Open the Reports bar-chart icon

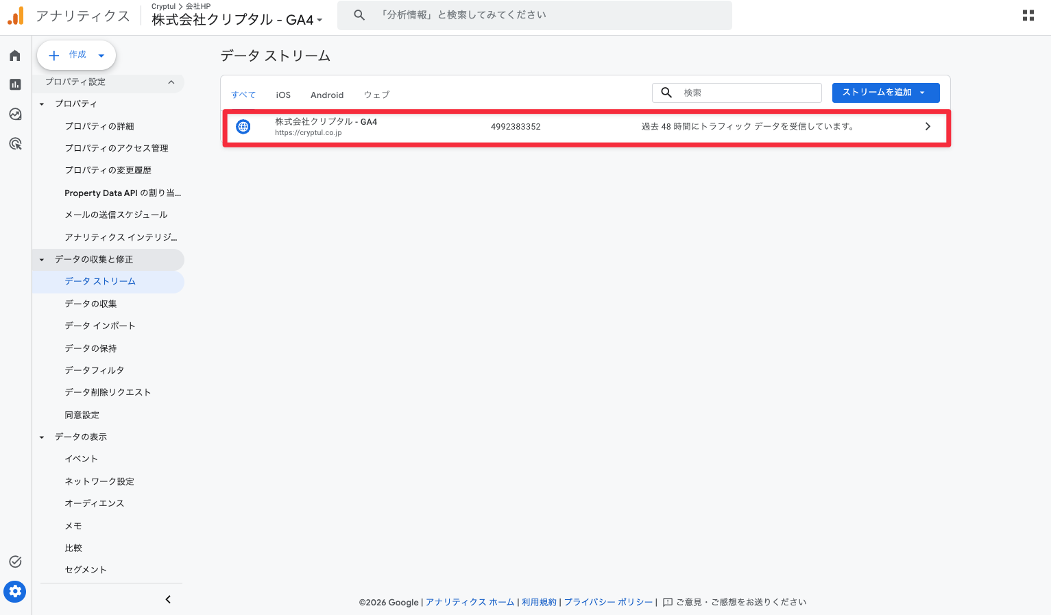[15, 84]
